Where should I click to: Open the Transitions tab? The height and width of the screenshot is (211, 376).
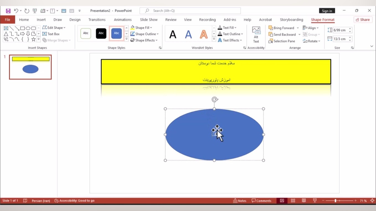coord(97,20)
